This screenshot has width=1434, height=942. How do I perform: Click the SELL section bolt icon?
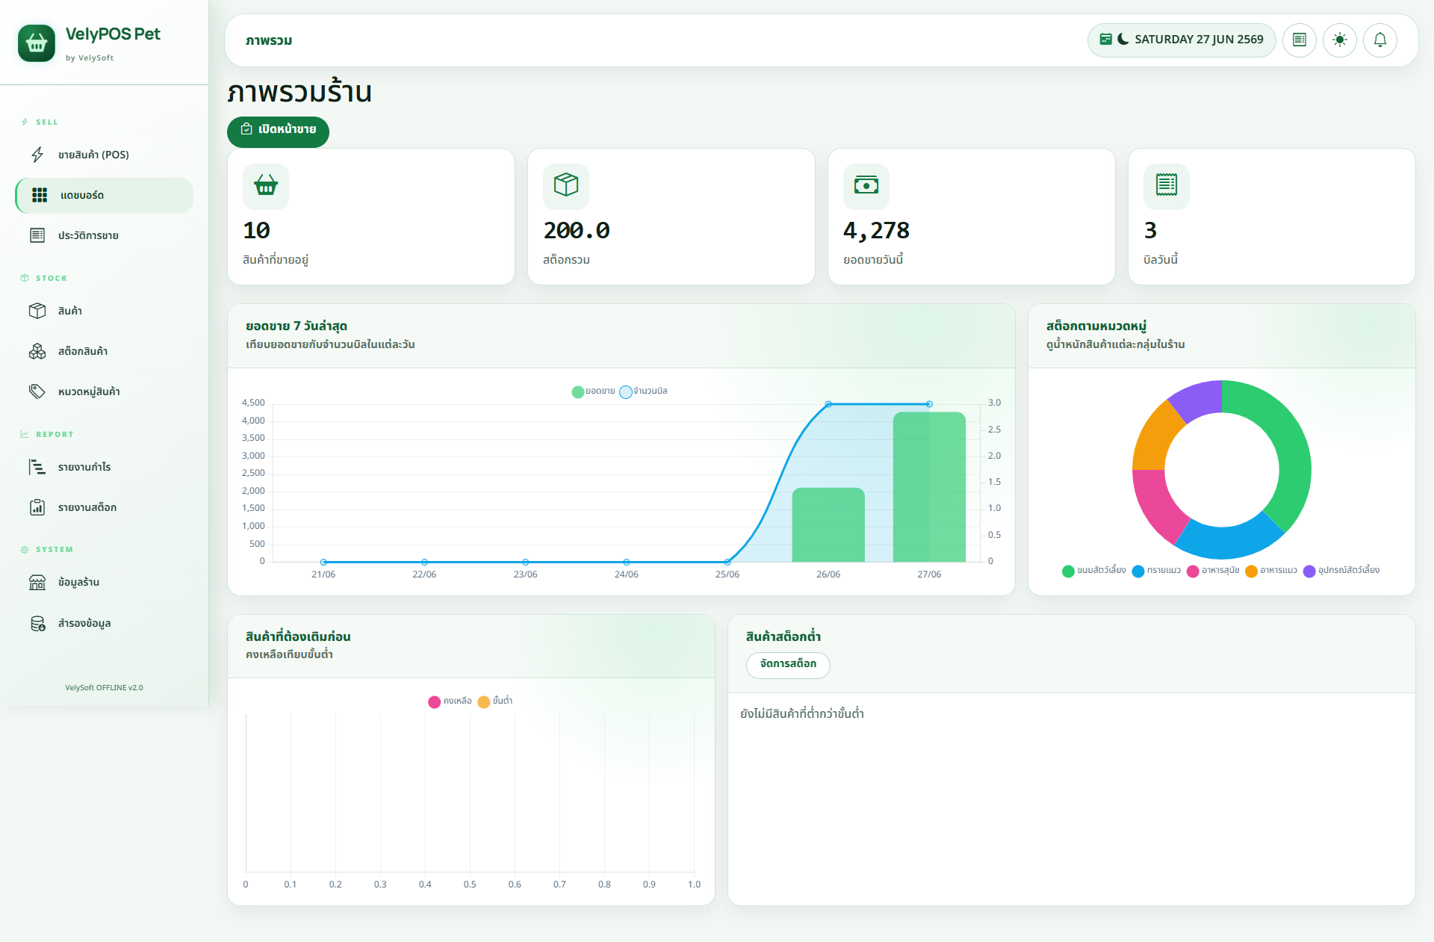click(25, 122)
